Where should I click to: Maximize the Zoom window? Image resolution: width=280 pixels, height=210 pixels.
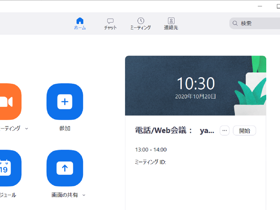tap(278, 6)
